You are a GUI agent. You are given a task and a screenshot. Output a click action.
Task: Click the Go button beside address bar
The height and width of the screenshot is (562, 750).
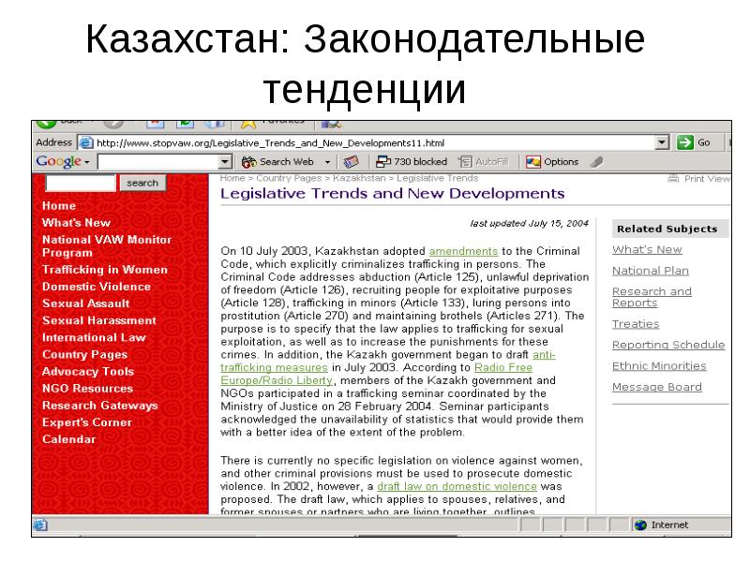[693, 142]
